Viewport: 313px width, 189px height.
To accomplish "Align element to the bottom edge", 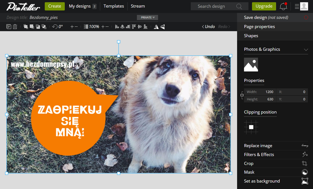I will tap(145, 27).
